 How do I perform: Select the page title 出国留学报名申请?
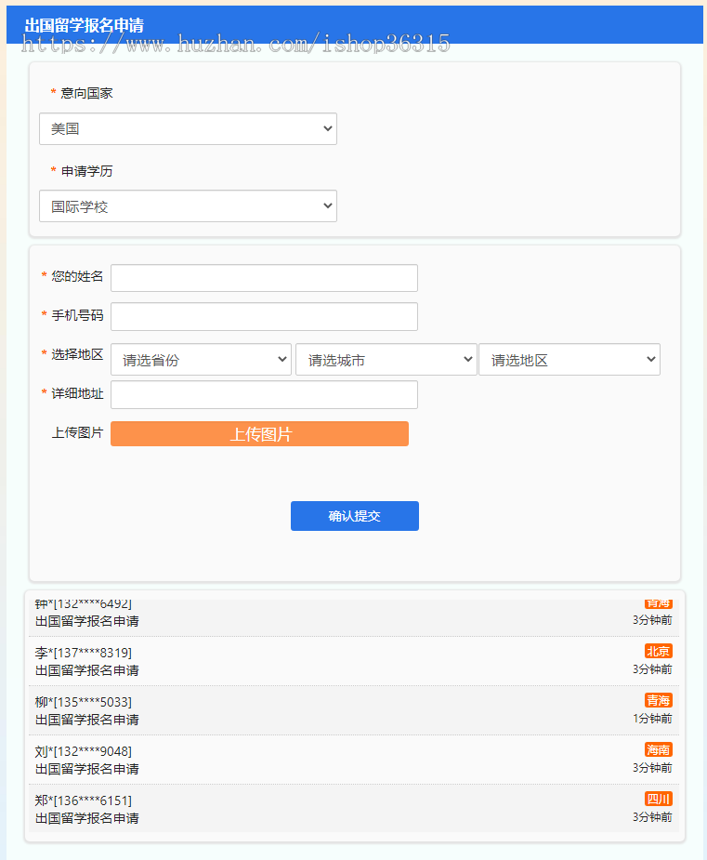point(85,25)
